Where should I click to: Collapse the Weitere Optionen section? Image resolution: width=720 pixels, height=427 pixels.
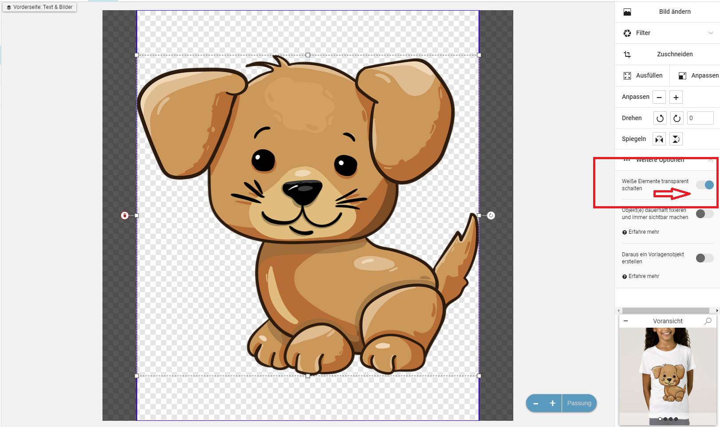tap(711, 160)
